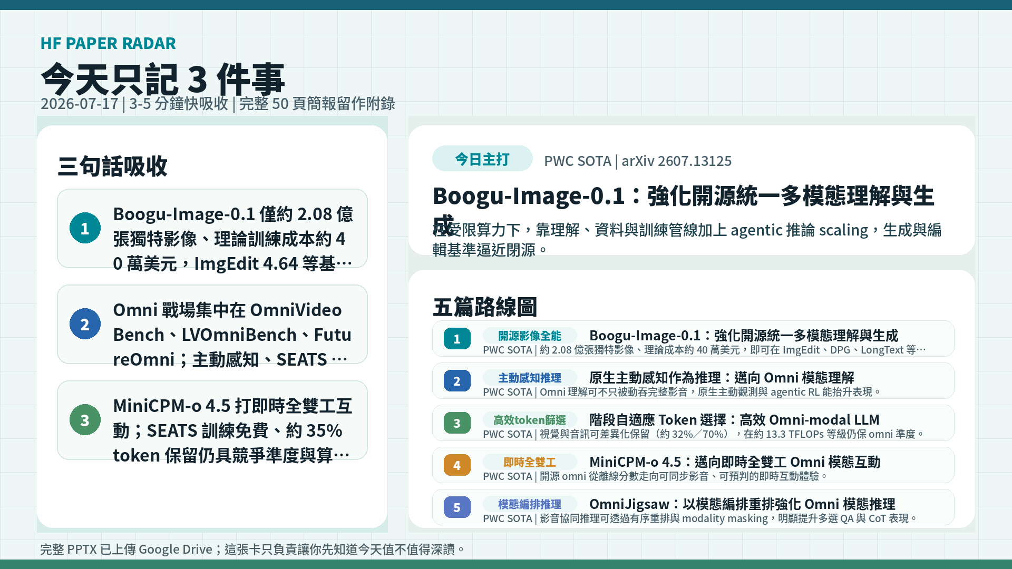Click the number 2 badge beside the OmniVideoBench summary
This screenshot has height=569, width=1012.
[85, 324]
